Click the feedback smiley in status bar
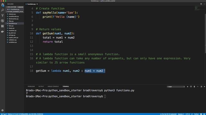The image size is (206, 115). click(201, 114)
